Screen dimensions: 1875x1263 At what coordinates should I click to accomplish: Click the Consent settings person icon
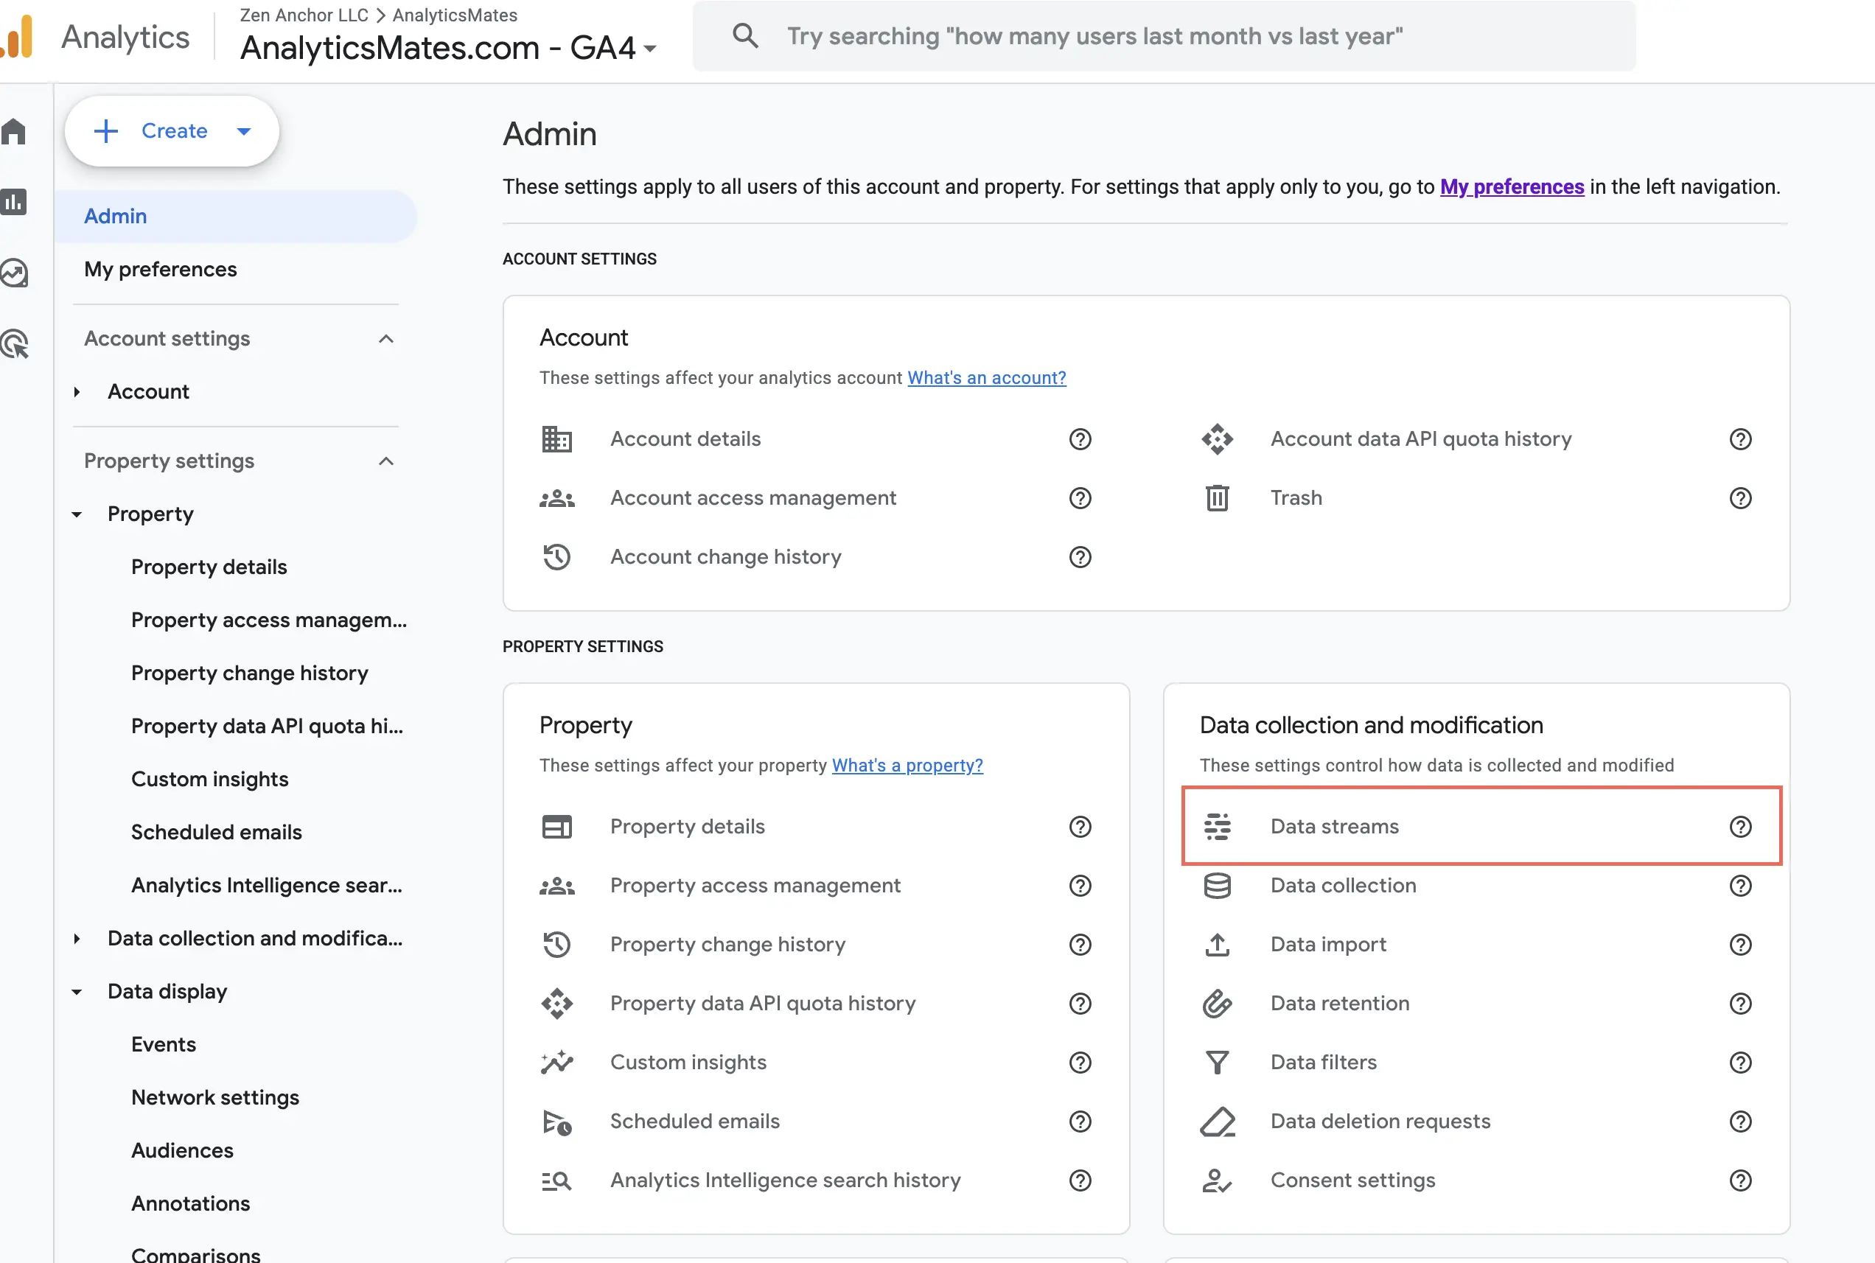click(x=1217, y=1181)
